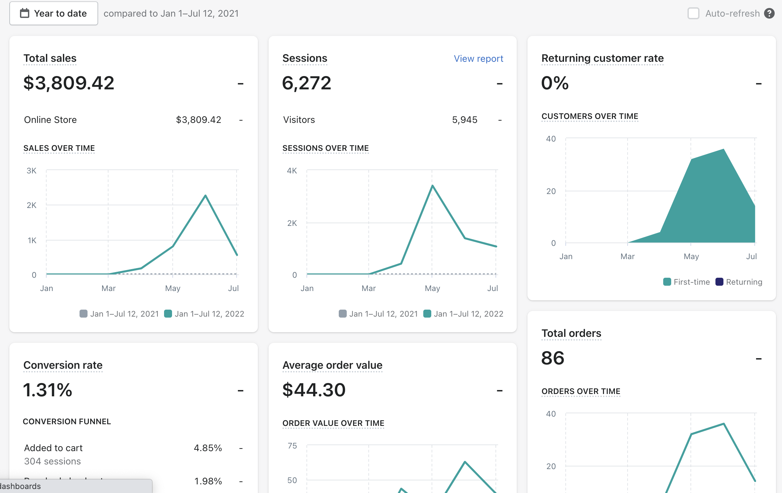This screenshot has height=493, width=782.
Task: Click the 4.85% added to cart value
Action: pyautogui.click(x=208, y=448)
